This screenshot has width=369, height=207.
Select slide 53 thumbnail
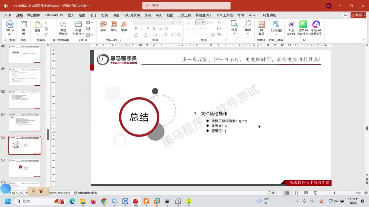click(25, 168)
